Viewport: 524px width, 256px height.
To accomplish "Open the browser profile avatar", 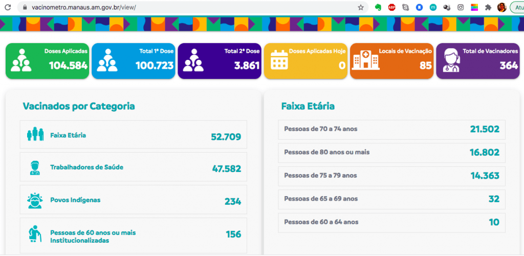I will (x=501, y=7).
